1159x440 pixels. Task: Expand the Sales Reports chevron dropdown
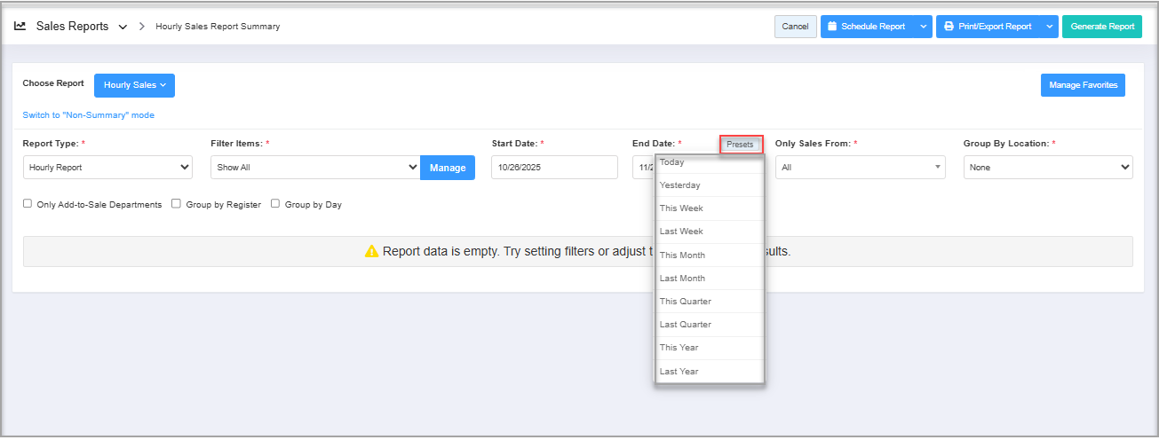click(x=123, y=27)
